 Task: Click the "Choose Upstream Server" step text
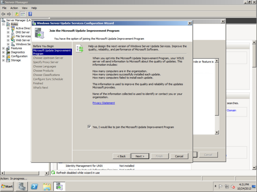coord(48,58)
